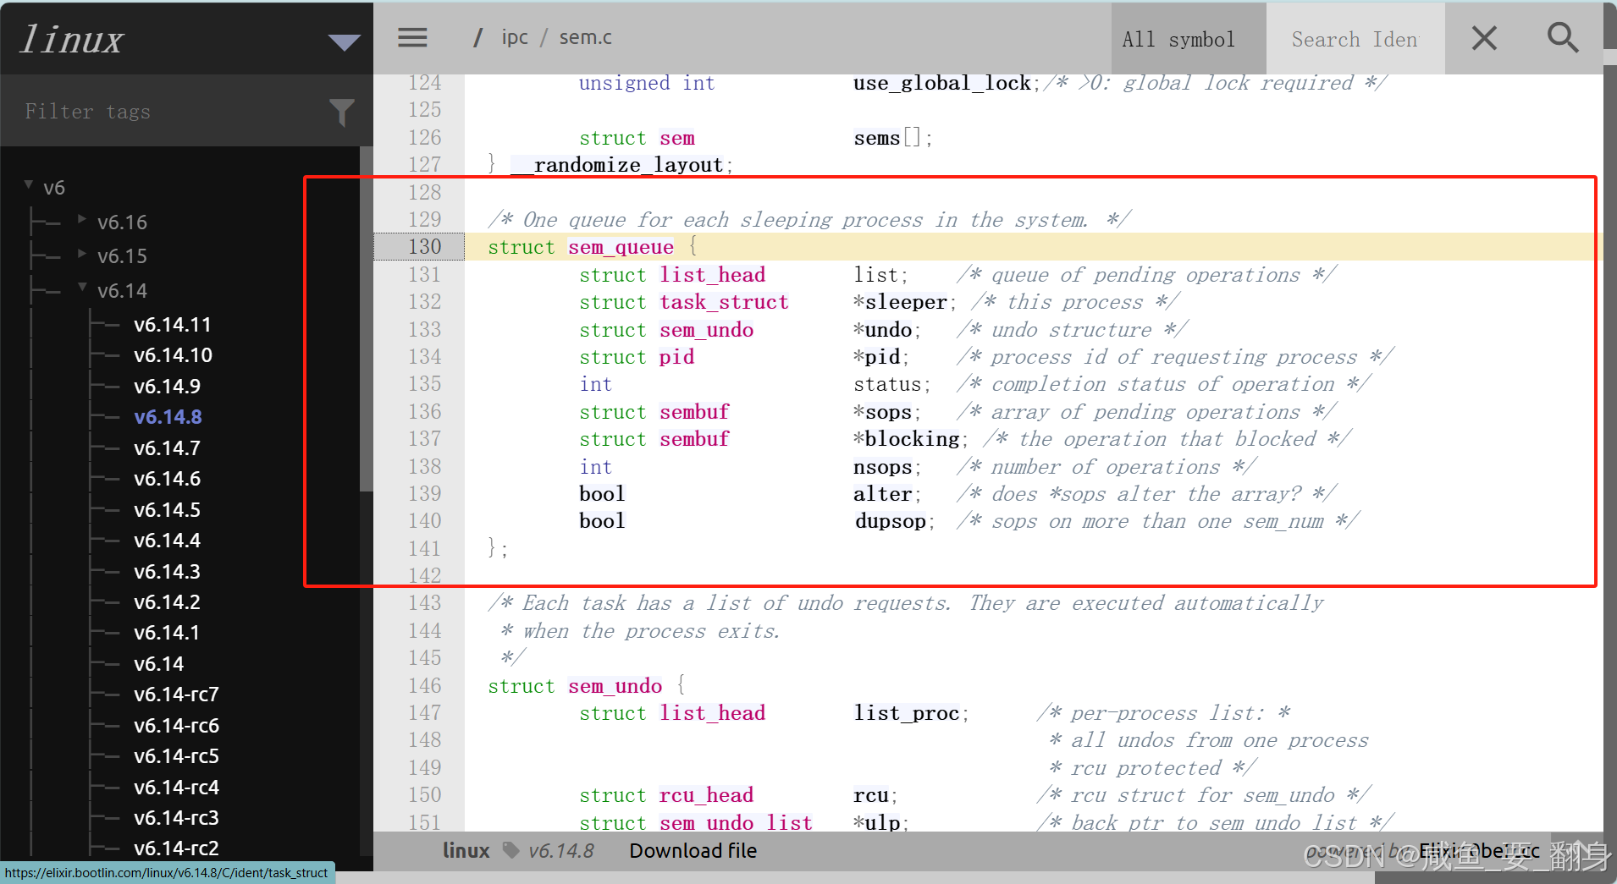Screen dimensions: 1617x884
Task: Select version v6.14.11
Action: [x=173, y=325]
